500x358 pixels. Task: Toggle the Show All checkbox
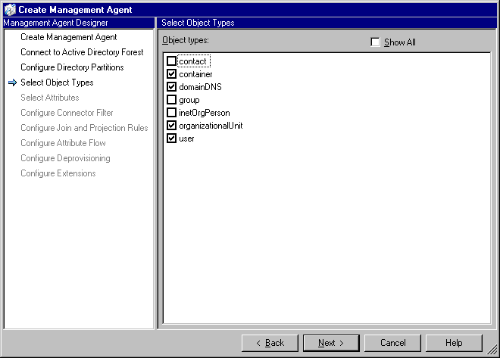click(375, 42)
